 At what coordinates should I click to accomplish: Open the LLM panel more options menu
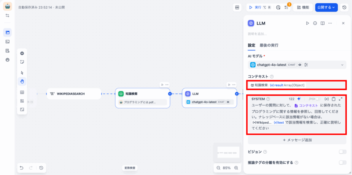(x=330, y=23)
